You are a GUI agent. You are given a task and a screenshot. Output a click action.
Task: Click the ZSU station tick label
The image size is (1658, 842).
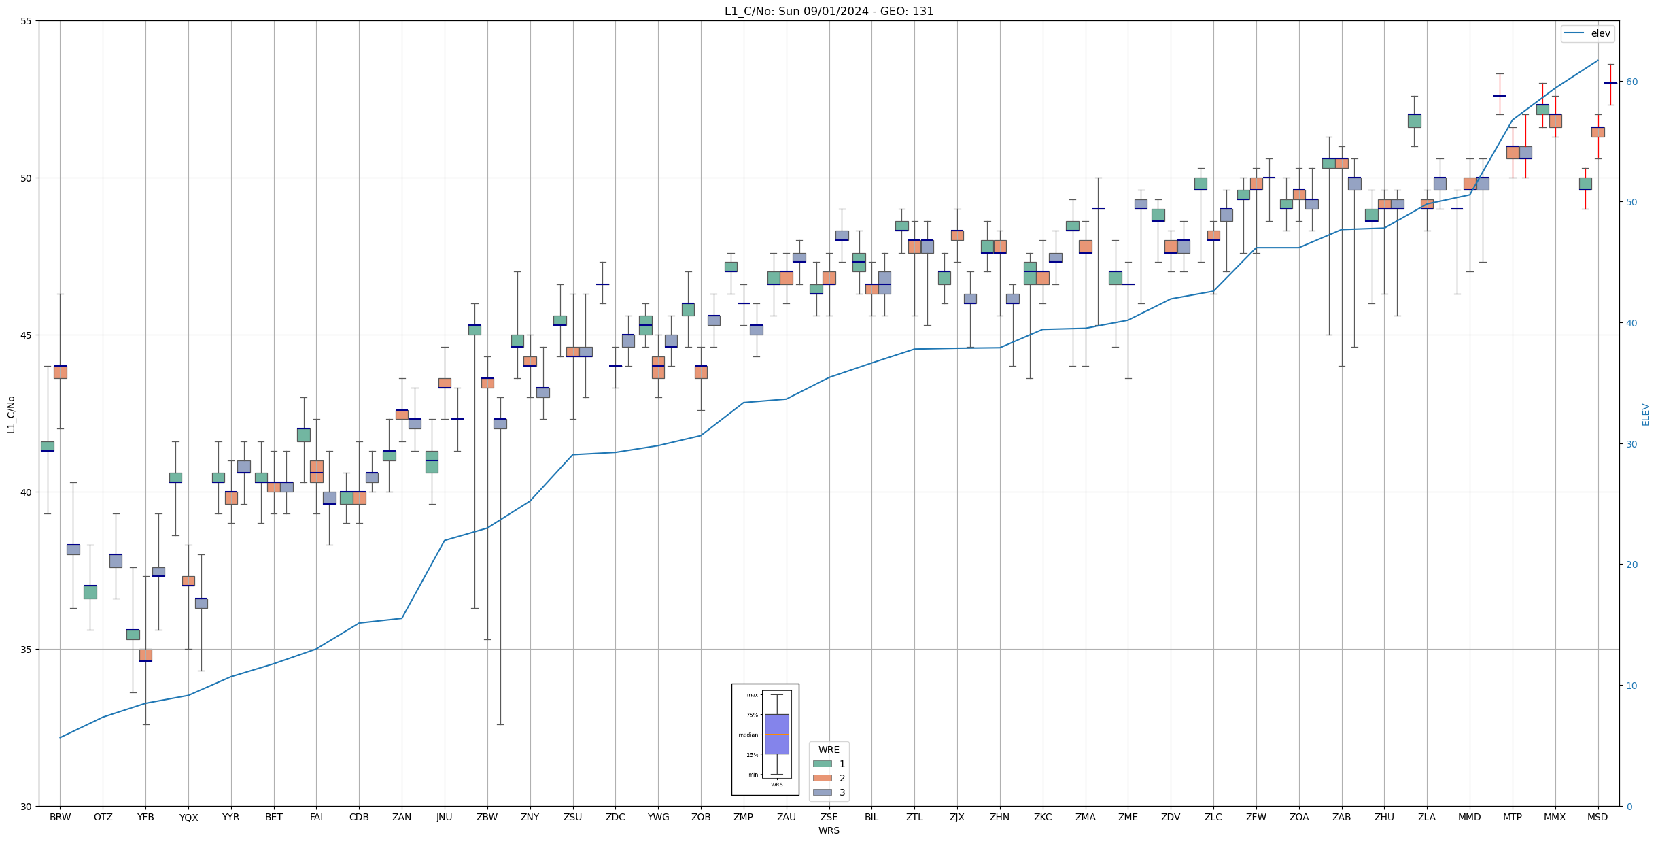(x=573, y=817)
